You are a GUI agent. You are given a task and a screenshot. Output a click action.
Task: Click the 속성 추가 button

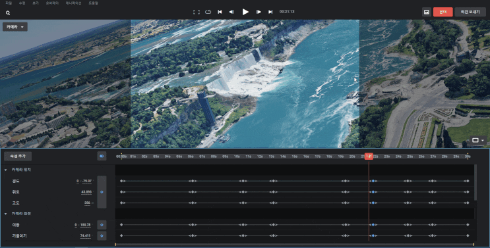coord(18,156)
